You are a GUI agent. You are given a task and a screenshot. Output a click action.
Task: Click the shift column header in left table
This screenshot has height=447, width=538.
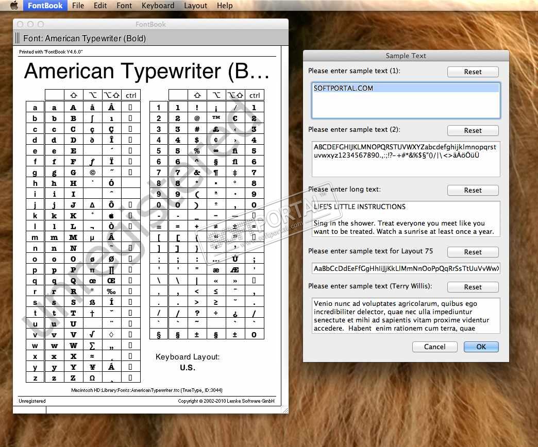[x=73, y=95]
